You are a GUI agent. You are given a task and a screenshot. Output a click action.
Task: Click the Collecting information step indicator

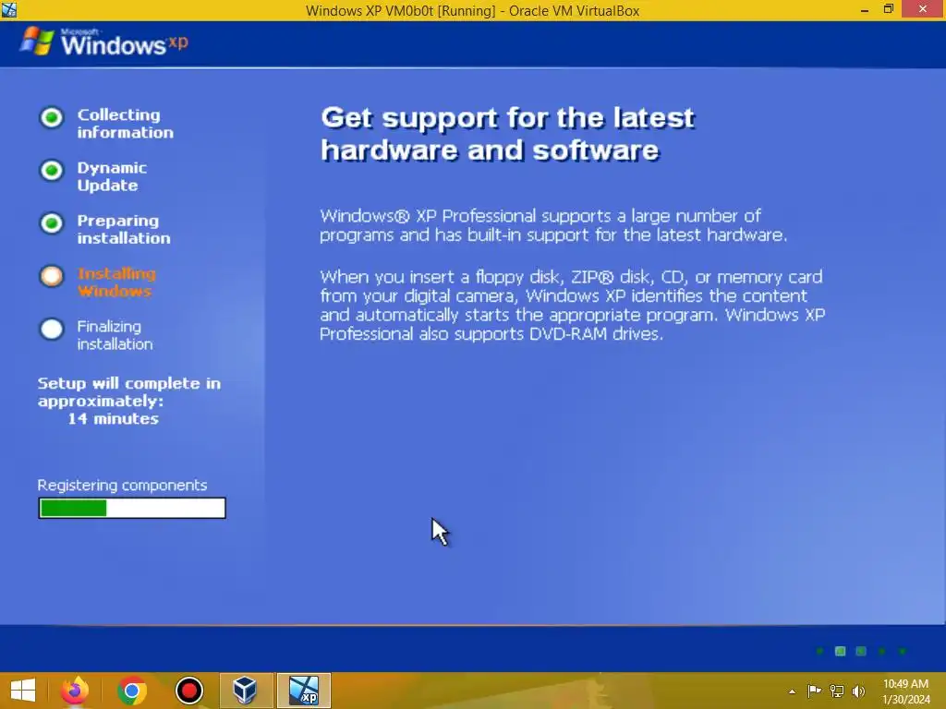pos(52,117)
